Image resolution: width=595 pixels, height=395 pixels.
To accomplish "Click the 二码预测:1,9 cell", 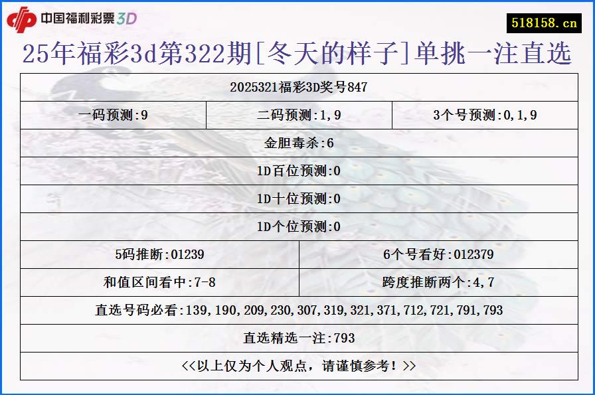I will click(x=298, y=114).
